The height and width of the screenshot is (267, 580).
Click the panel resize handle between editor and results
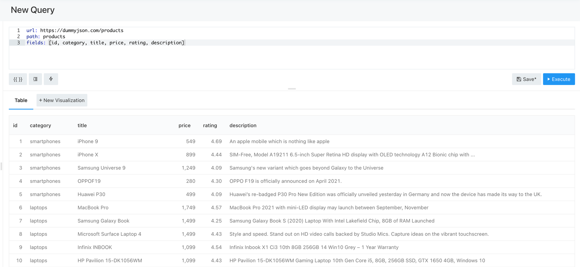[292, 89]
